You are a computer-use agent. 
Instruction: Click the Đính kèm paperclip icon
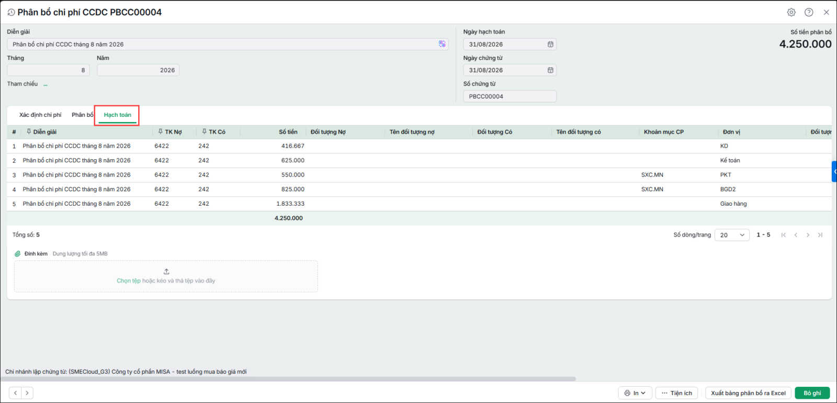[18, 254]
